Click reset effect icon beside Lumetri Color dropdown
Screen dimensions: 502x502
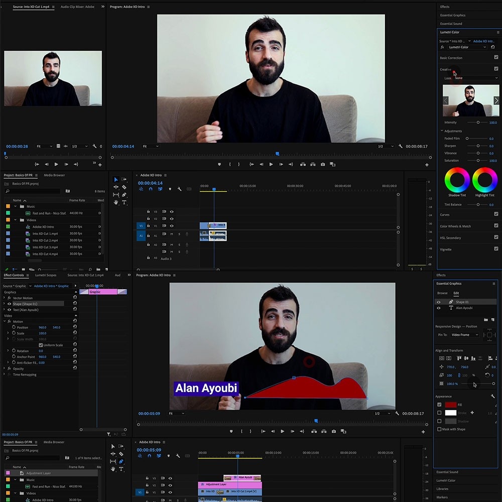(x=493, y=47)
